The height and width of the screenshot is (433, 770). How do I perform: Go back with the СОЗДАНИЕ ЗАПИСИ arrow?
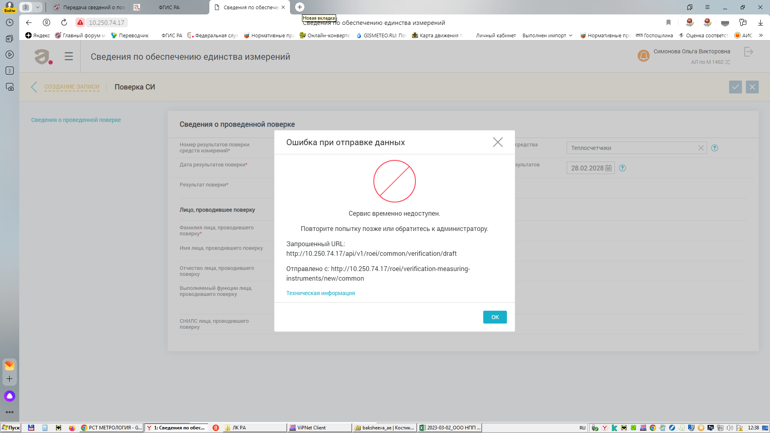(x=34, y=87)
